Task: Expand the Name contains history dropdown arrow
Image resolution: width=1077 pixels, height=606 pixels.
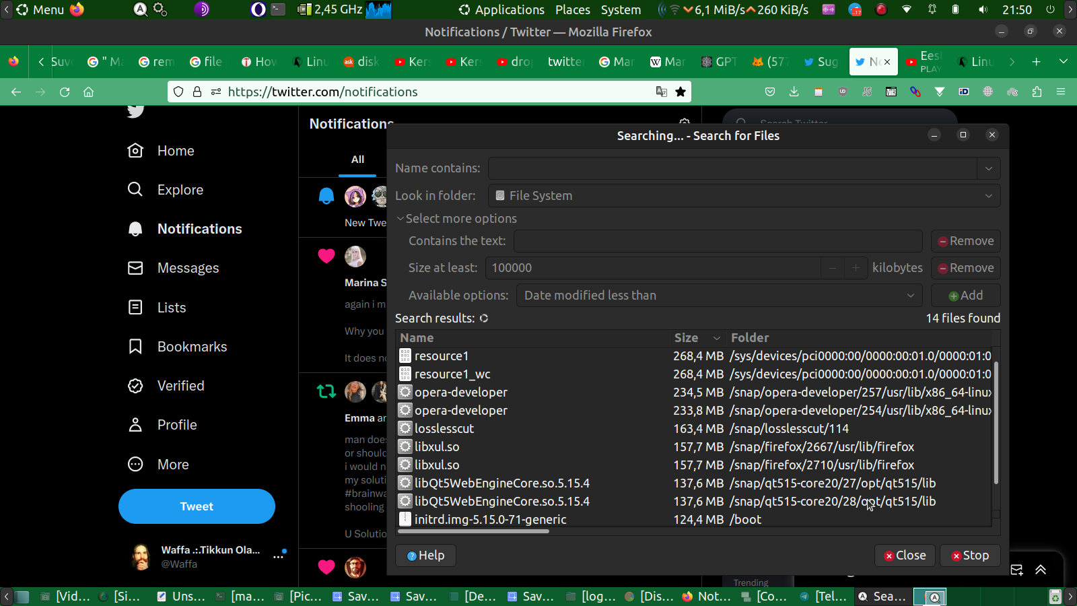Action: (989, 168)
